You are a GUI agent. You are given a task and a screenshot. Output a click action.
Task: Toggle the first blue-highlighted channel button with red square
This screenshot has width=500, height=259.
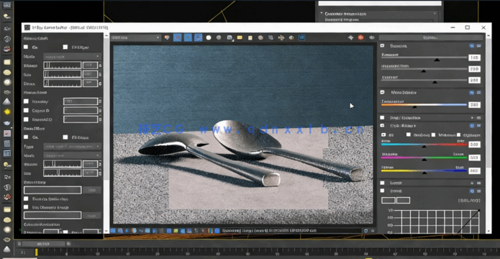click(x=177, y=37)
